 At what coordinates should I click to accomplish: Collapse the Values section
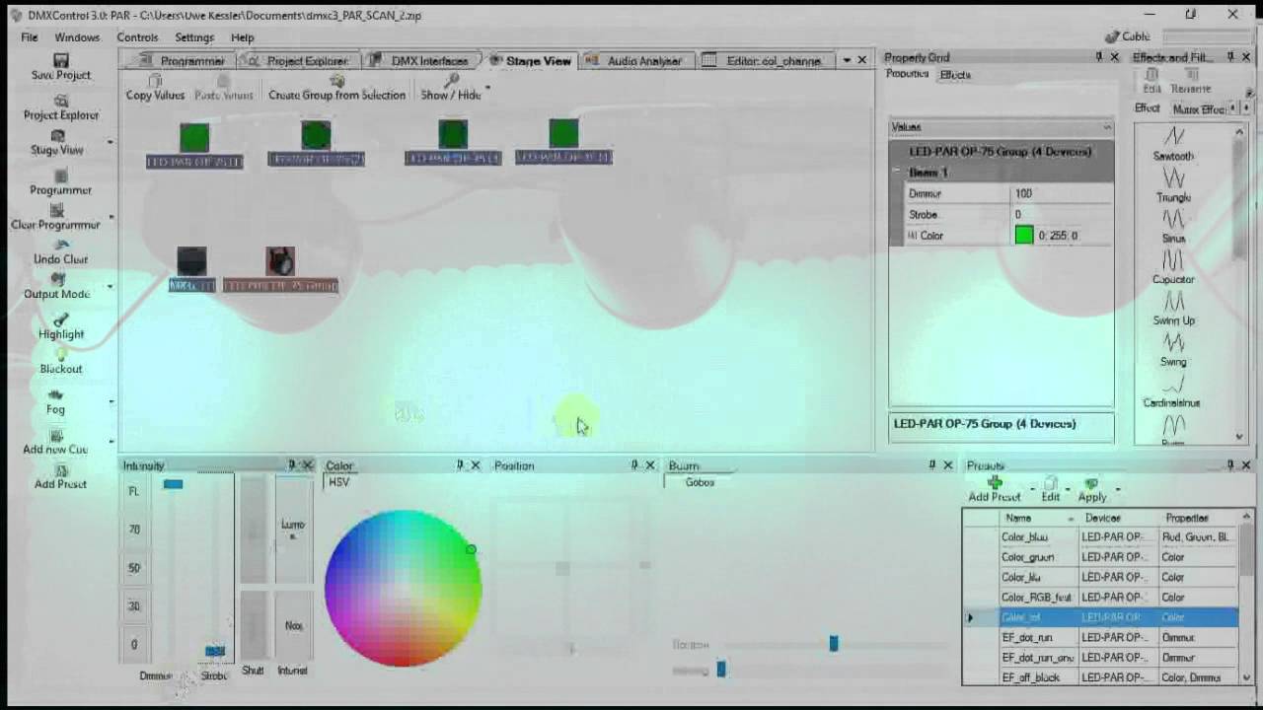[1106, 127]
